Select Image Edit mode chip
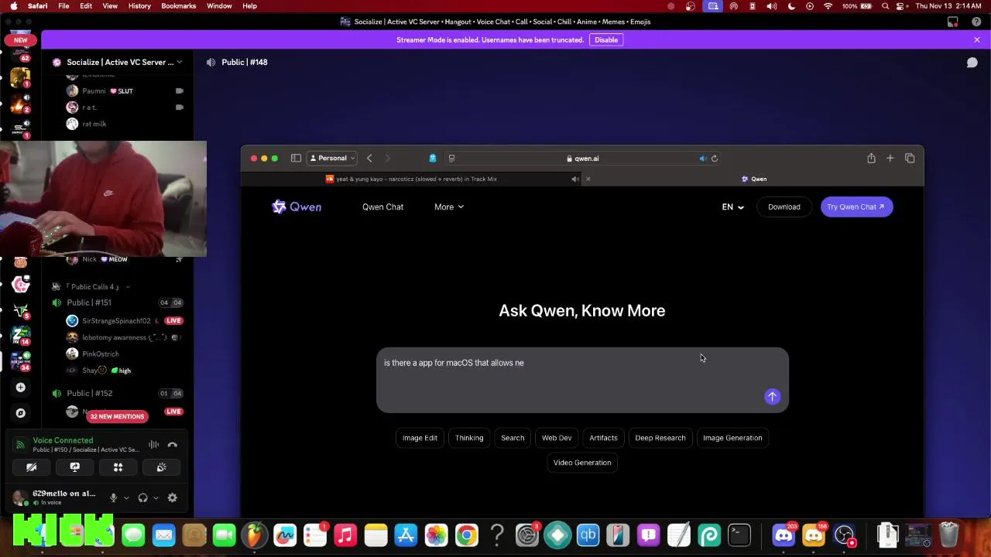Image resolution: width=991 pixels, height=557 pixels. click(420, 438)
